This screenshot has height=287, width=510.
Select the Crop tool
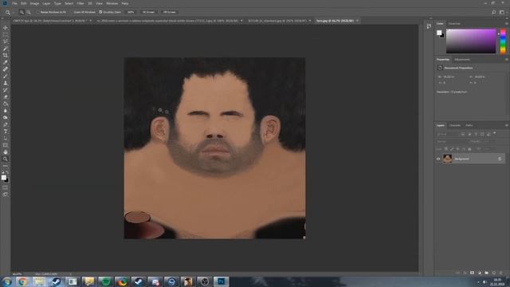coord(6,55)
